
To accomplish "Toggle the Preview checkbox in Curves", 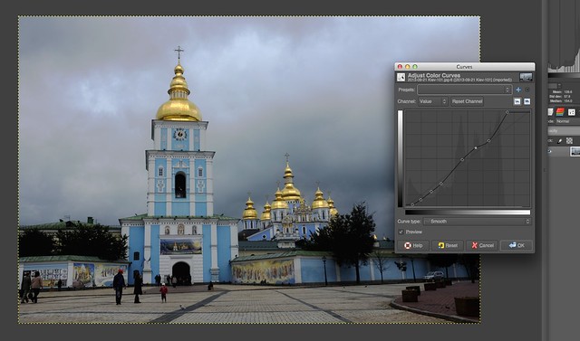I will 401,232.
